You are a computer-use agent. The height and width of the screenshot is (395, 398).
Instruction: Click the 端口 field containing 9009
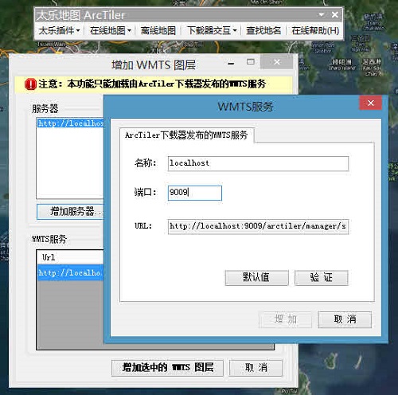pyautogui.click(x=195, y=193)
